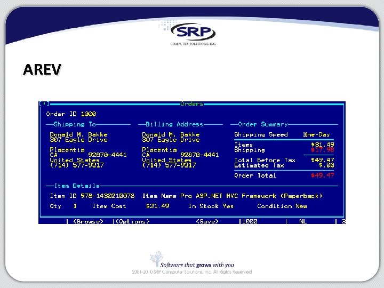Screen dimensions: 384x288
Task: Click Billing Address name Donald M. Bakke
Action: tap(171, 134)
